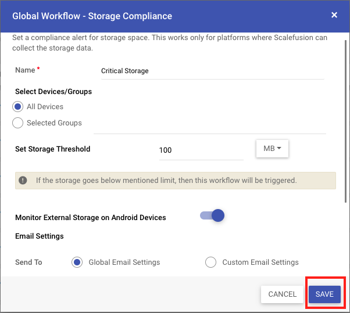
Task: Click the Select Devices/Groups heading
Action: (53, 92)
